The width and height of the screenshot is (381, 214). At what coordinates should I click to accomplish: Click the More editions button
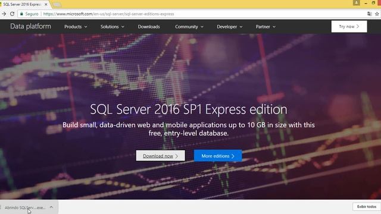click(218, 156)
